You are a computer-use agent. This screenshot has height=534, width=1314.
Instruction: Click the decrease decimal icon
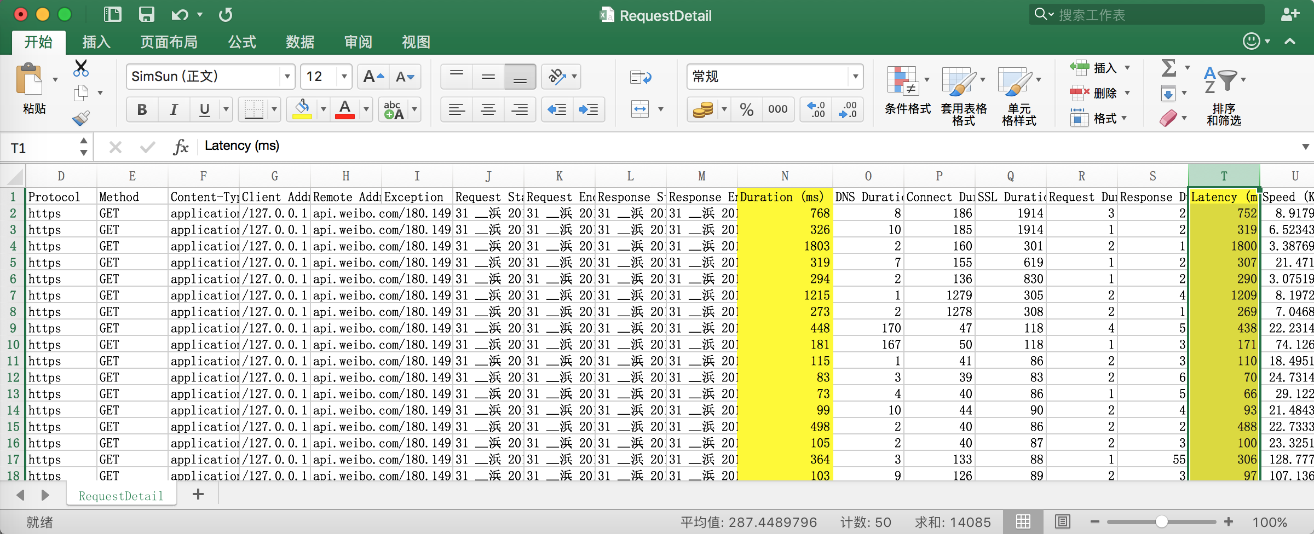click(848, 109)
